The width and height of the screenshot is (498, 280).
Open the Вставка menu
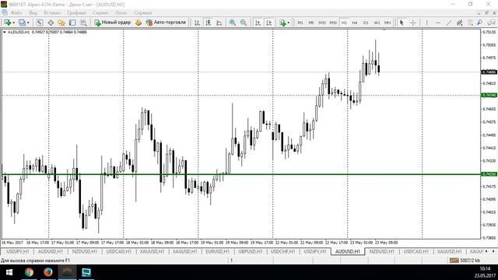tap(52, 13)
